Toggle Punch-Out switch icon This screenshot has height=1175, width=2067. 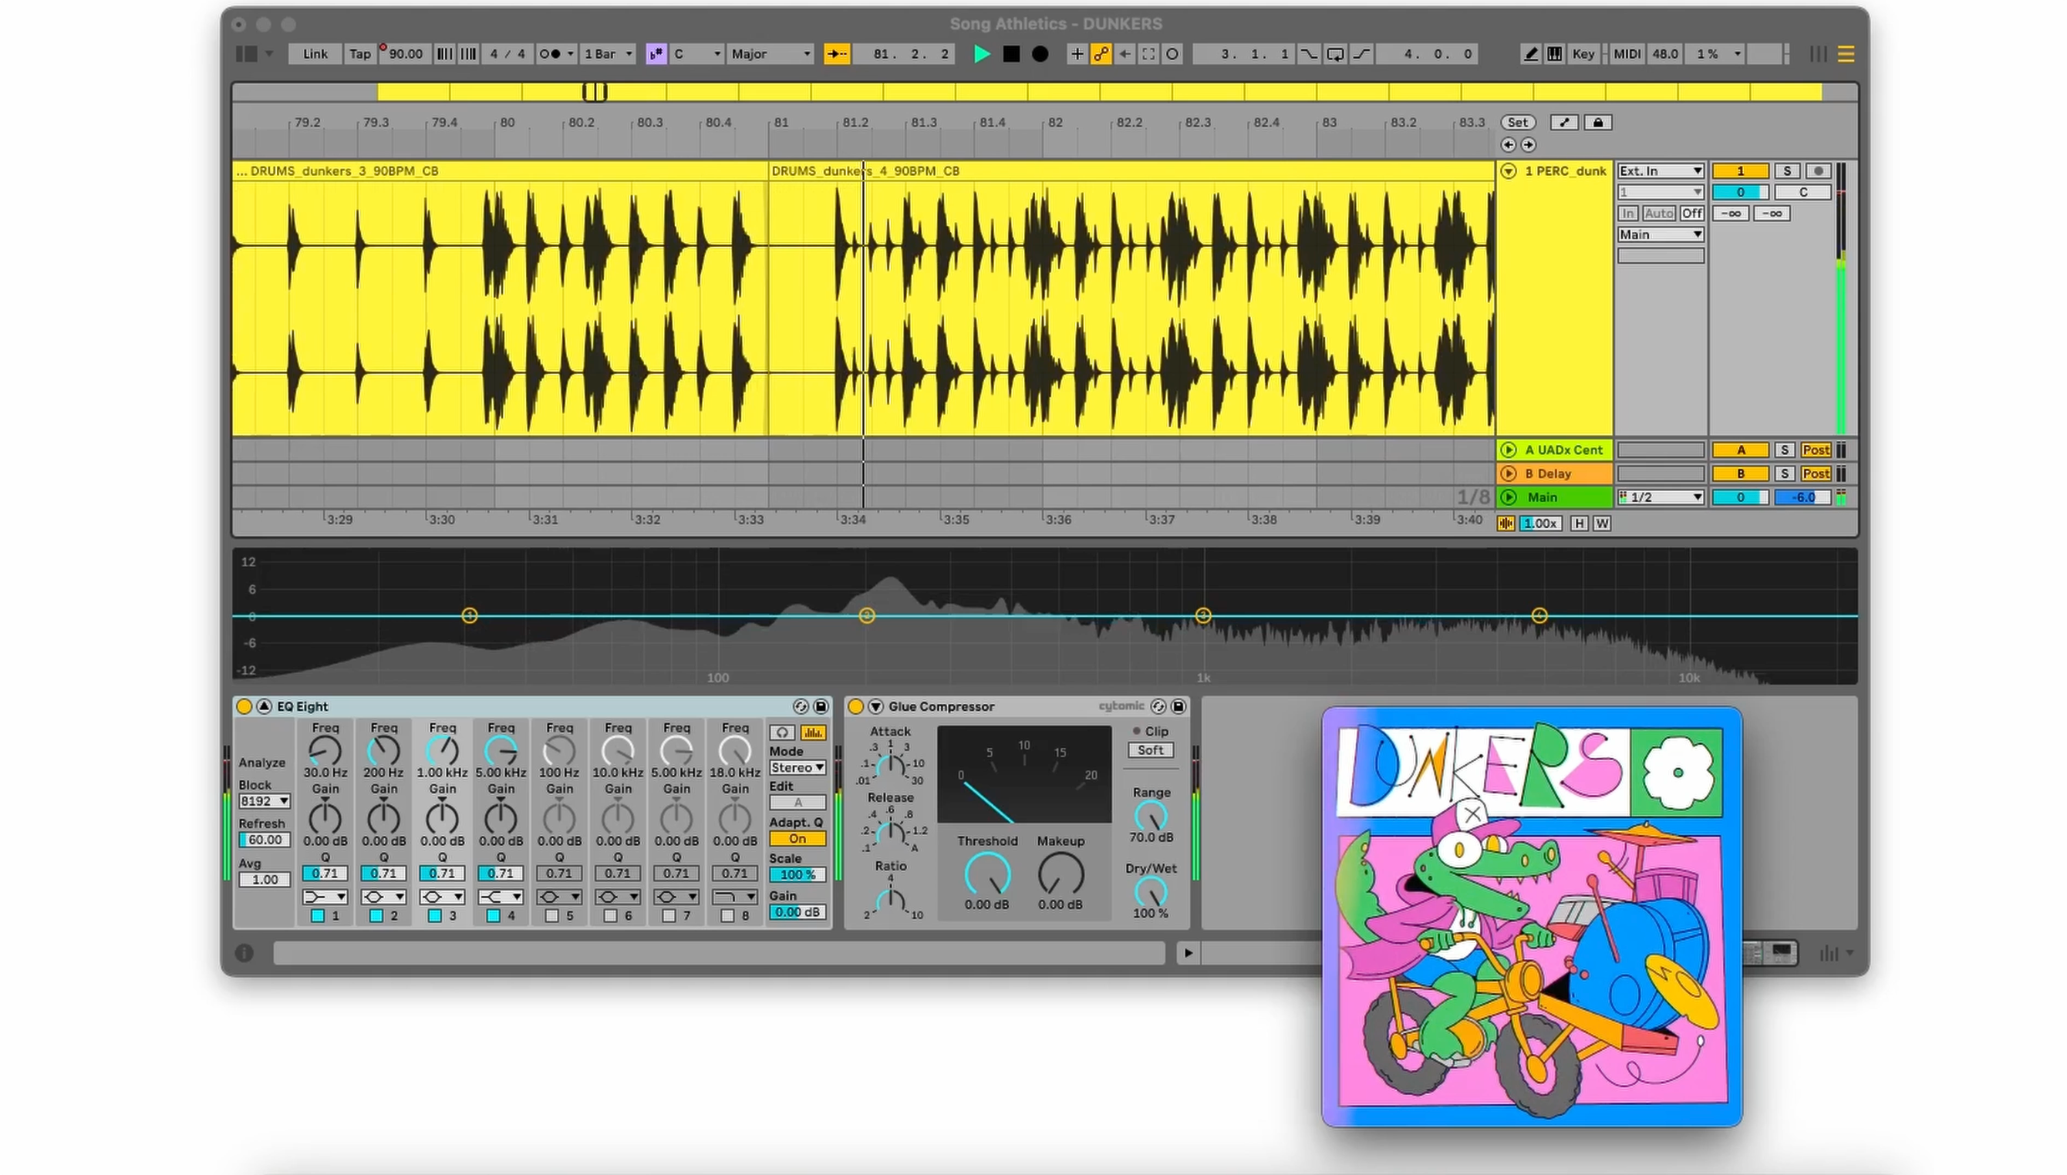coord(1361,54)
